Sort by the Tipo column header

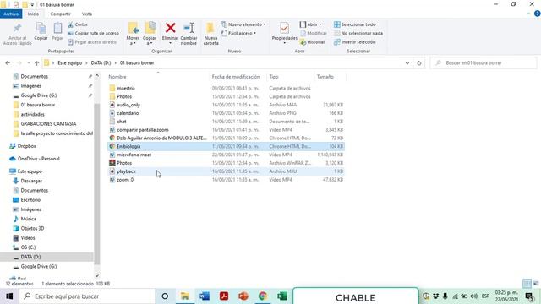274,77
